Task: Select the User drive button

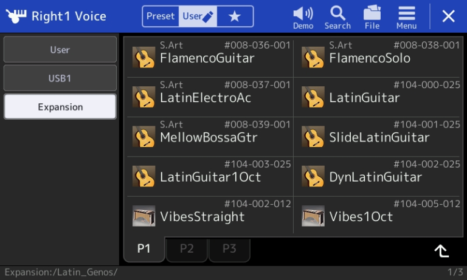Action: coord(60,49)
